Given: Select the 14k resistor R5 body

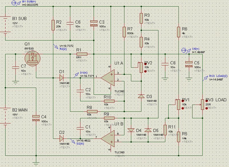Looking at the screenshot, I should pyautogui.click(x=179, y=137).
